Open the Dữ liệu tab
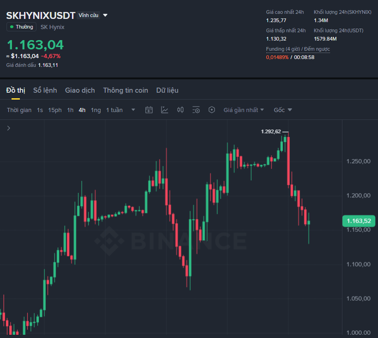Screen dimensions: 378x338 [167, 90]
